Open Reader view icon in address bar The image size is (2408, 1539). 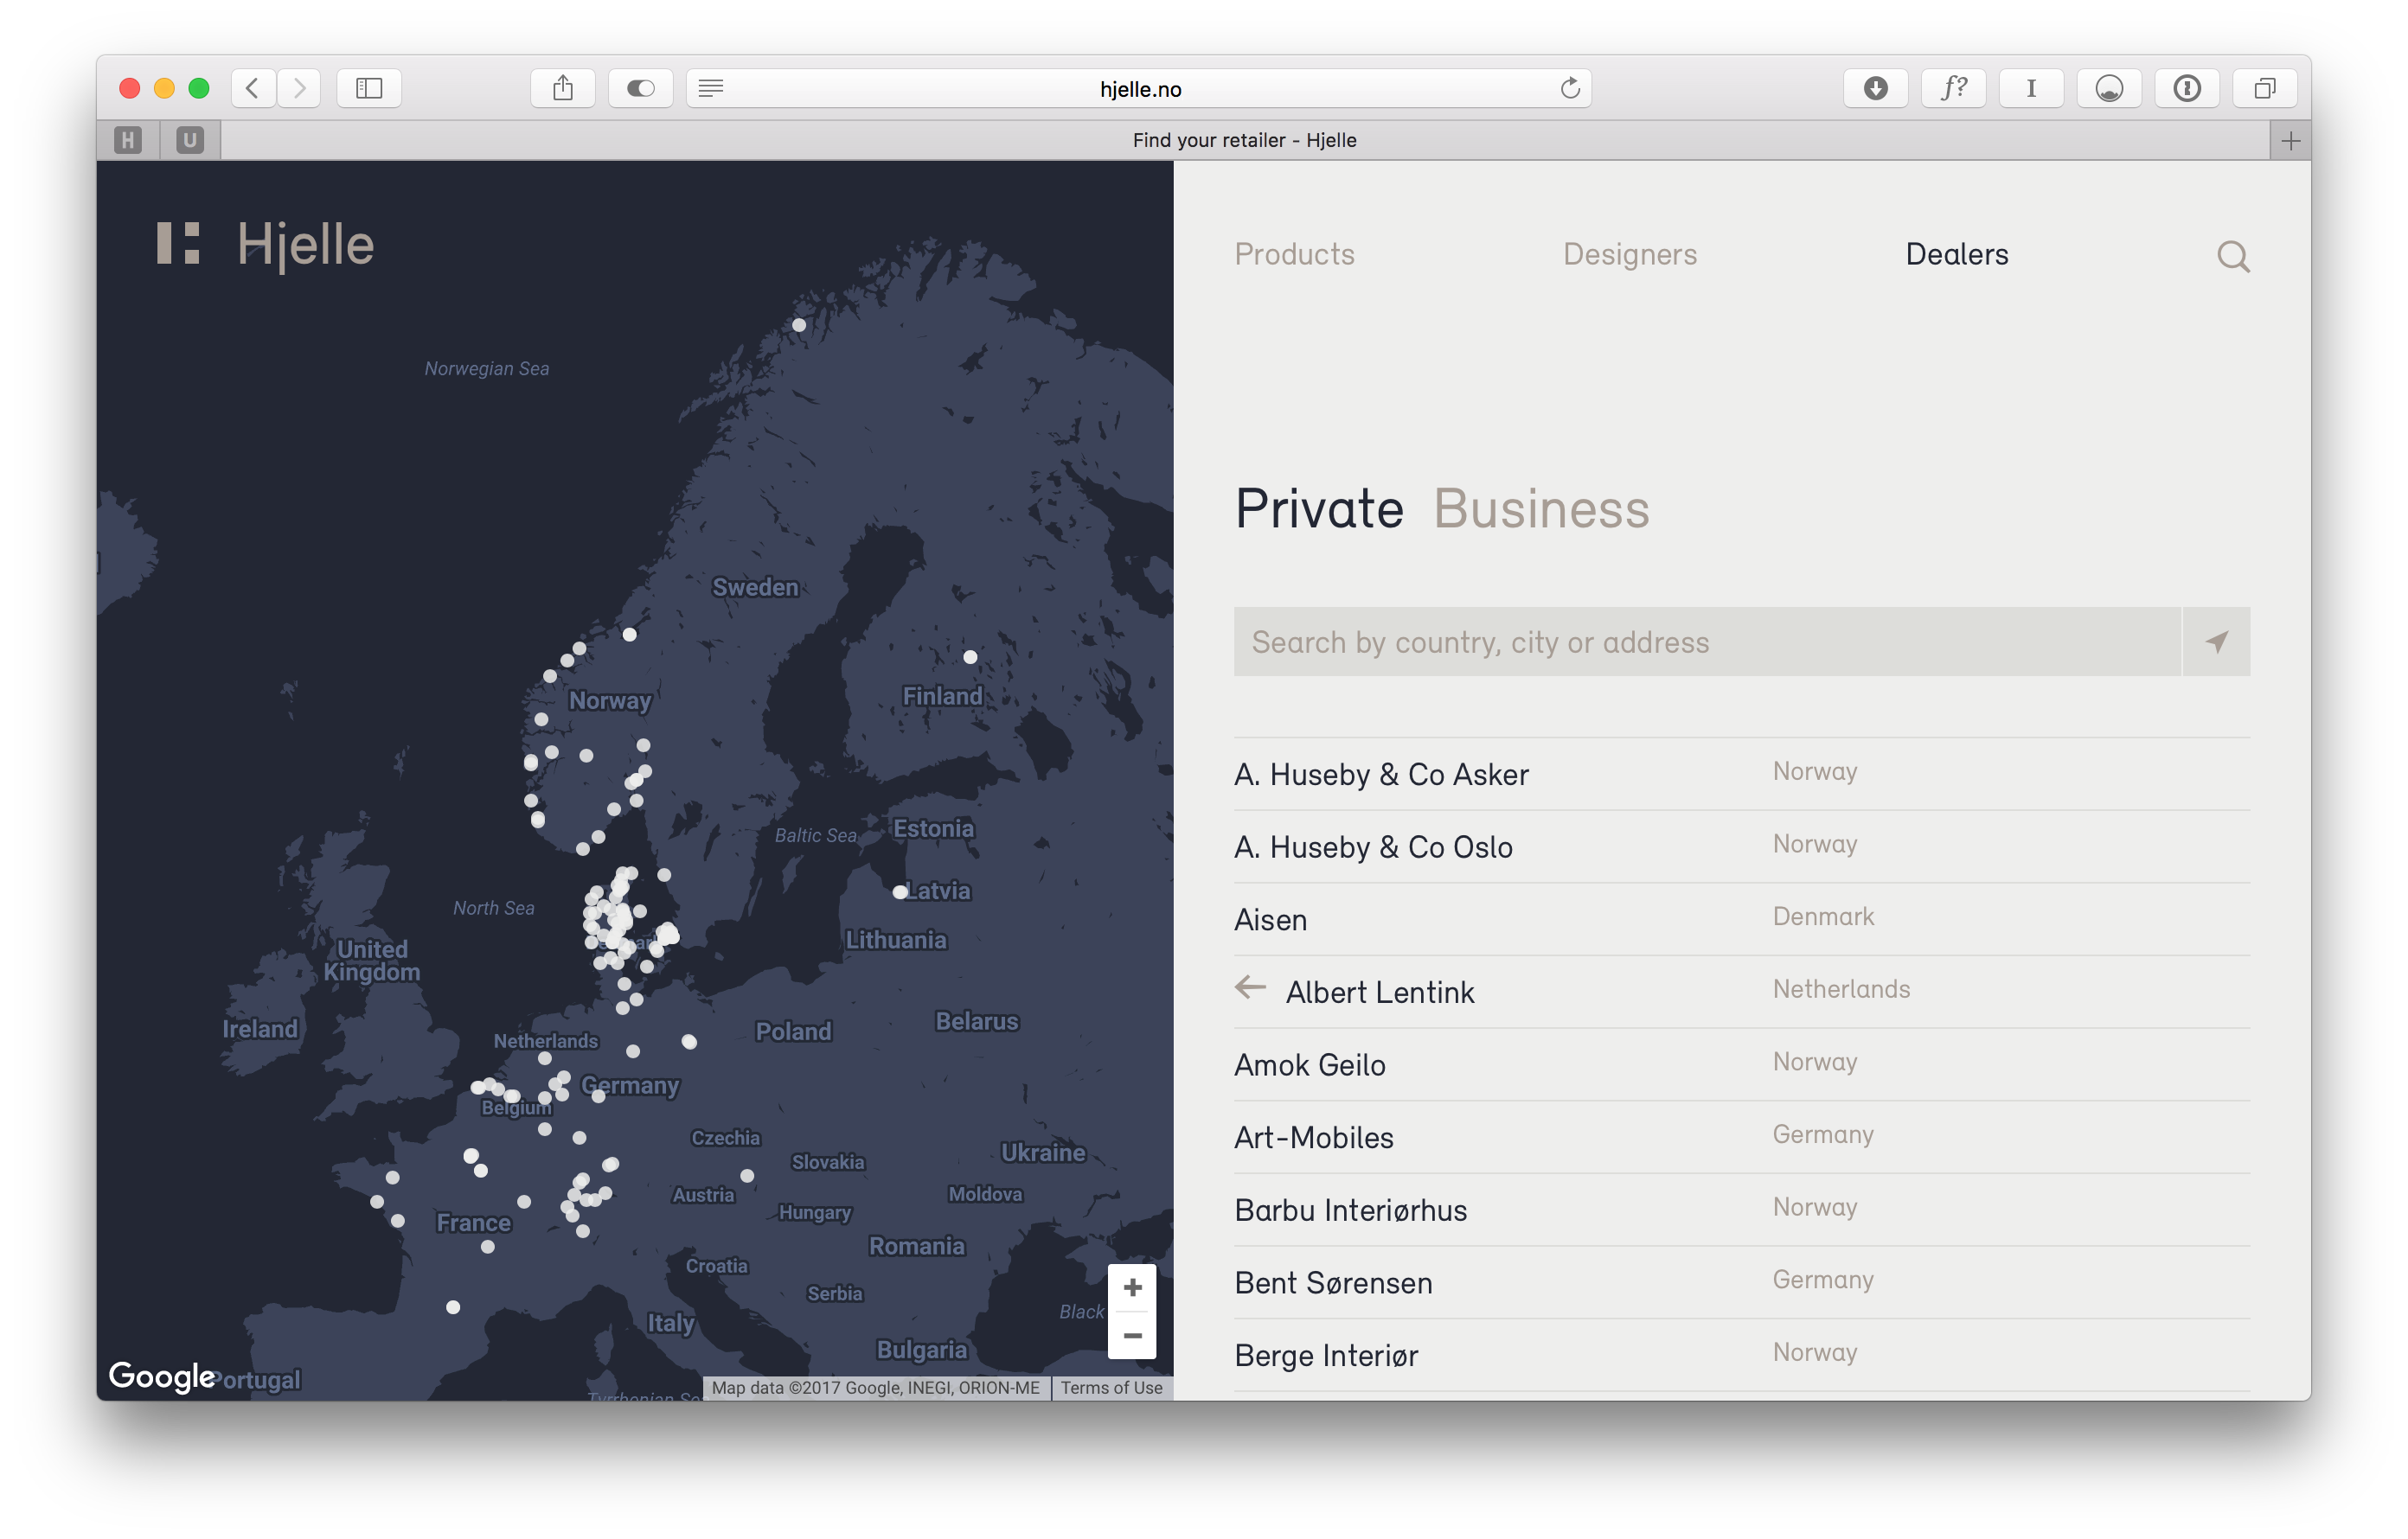tap(710, 88)
